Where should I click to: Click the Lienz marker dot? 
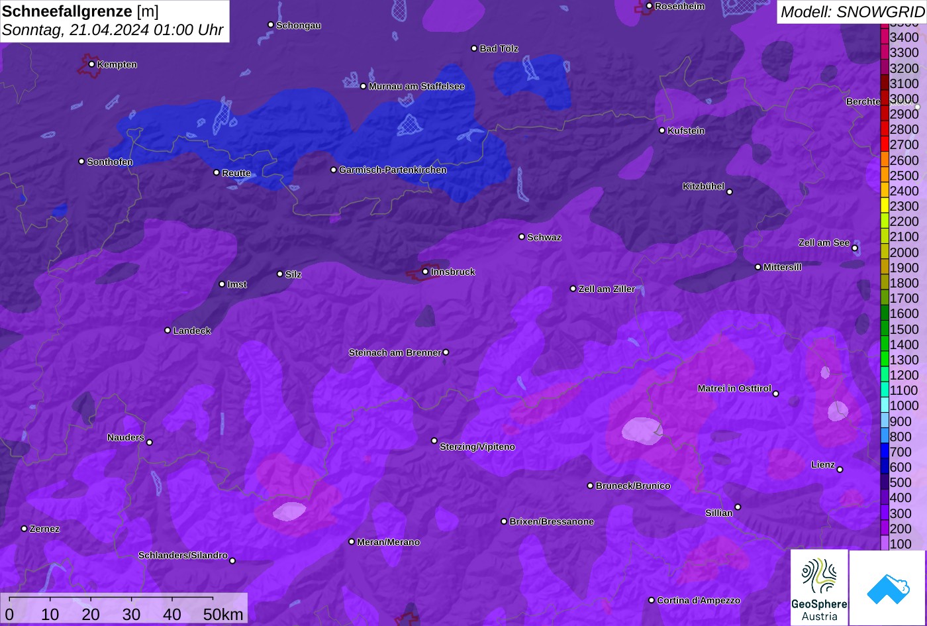point(840,470)
